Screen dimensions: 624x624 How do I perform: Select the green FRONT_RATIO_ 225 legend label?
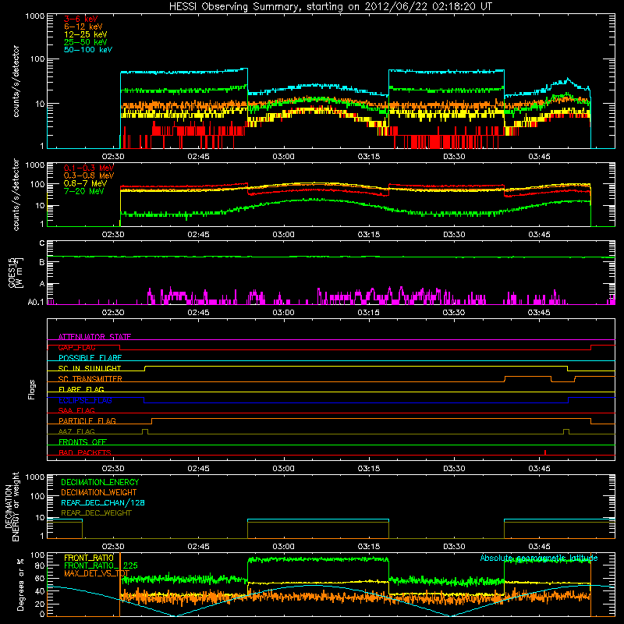tap(101, 565)
